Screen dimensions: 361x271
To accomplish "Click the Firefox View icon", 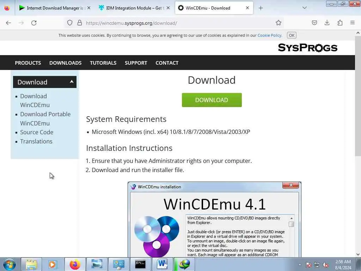I will [7, 8].
